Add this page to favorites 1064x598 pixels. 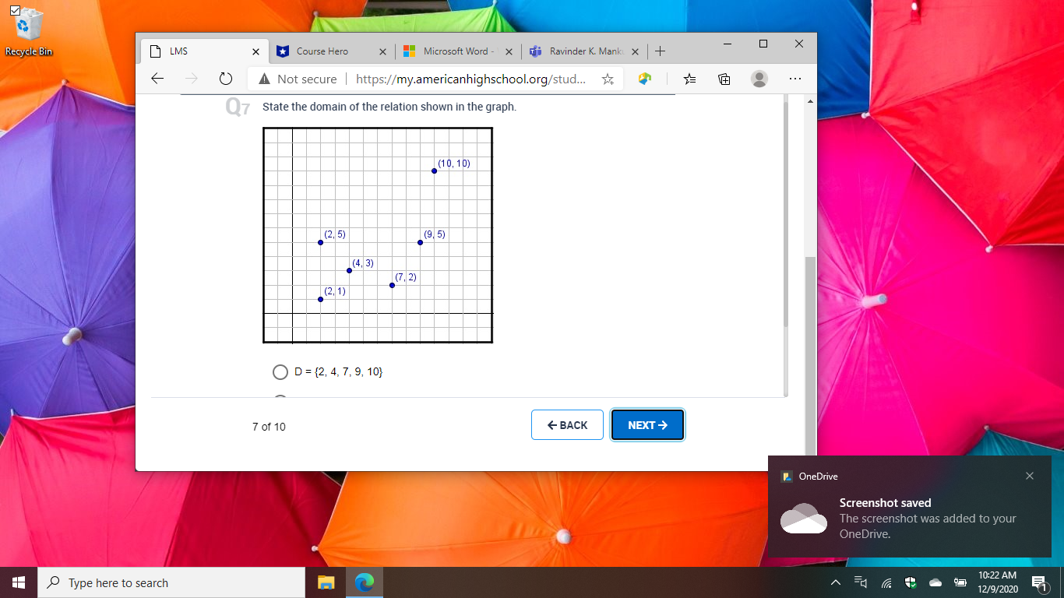coord(608,79)
